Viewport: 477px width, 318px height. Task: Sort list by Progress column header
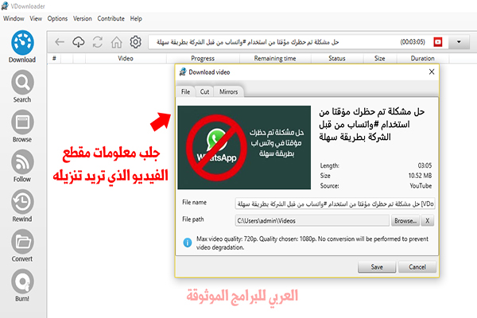[203, 58]
